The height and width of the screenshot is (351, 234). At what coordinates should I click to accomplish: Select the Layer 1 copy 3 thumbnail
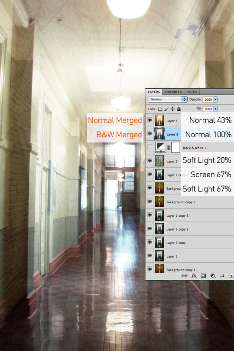[159, 215]
